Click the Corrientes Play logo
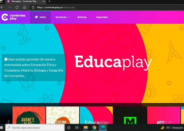The image size is (184, 131). [13, 17]
